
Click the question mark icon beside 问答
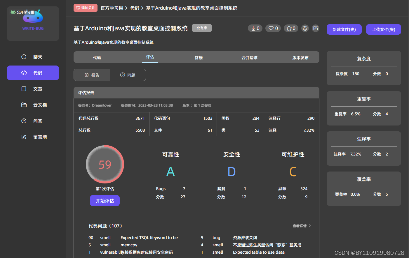tap(24, 121)
